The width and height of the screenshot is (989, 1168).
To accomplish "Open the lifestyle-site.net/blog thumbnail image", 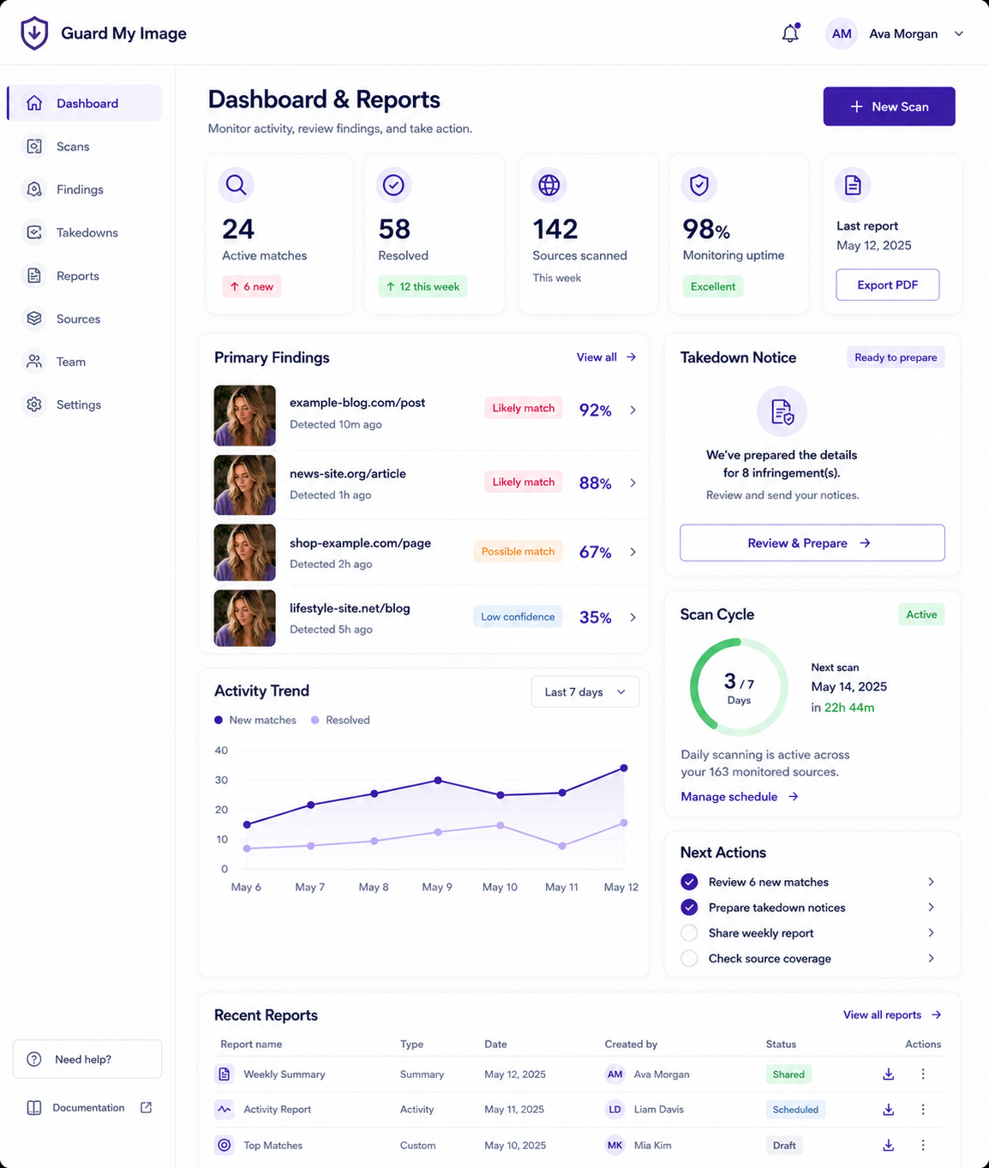I will coord(245,618).
